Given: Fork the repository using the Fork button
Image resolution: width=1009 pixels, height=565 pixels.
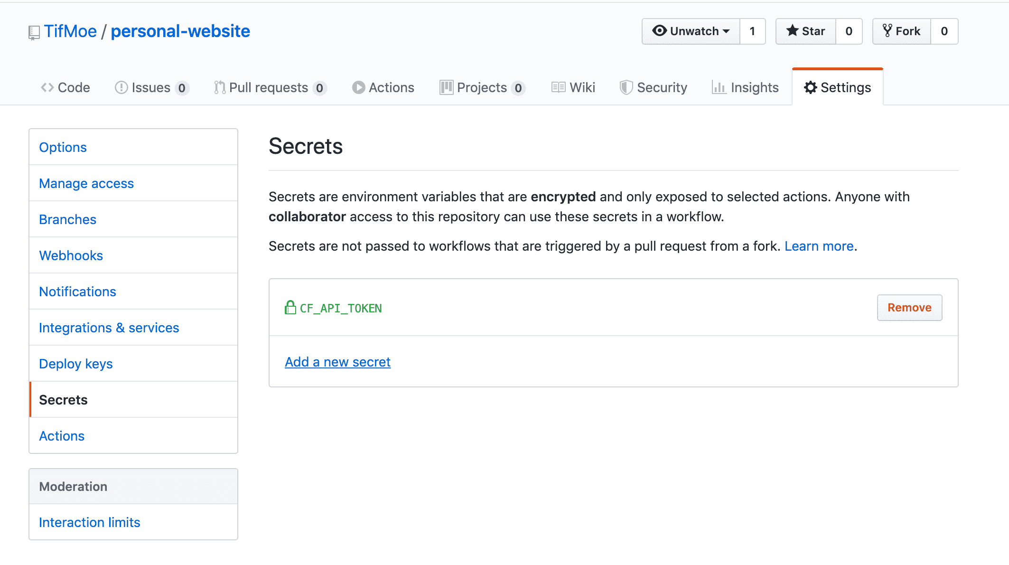Looking at the screenshot, I should pos(901,31).
